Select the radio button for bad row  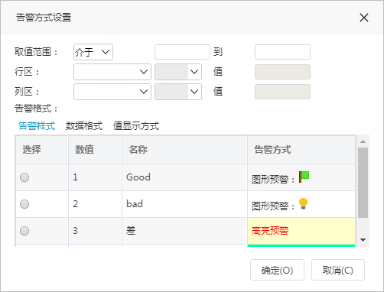point(24,204)
